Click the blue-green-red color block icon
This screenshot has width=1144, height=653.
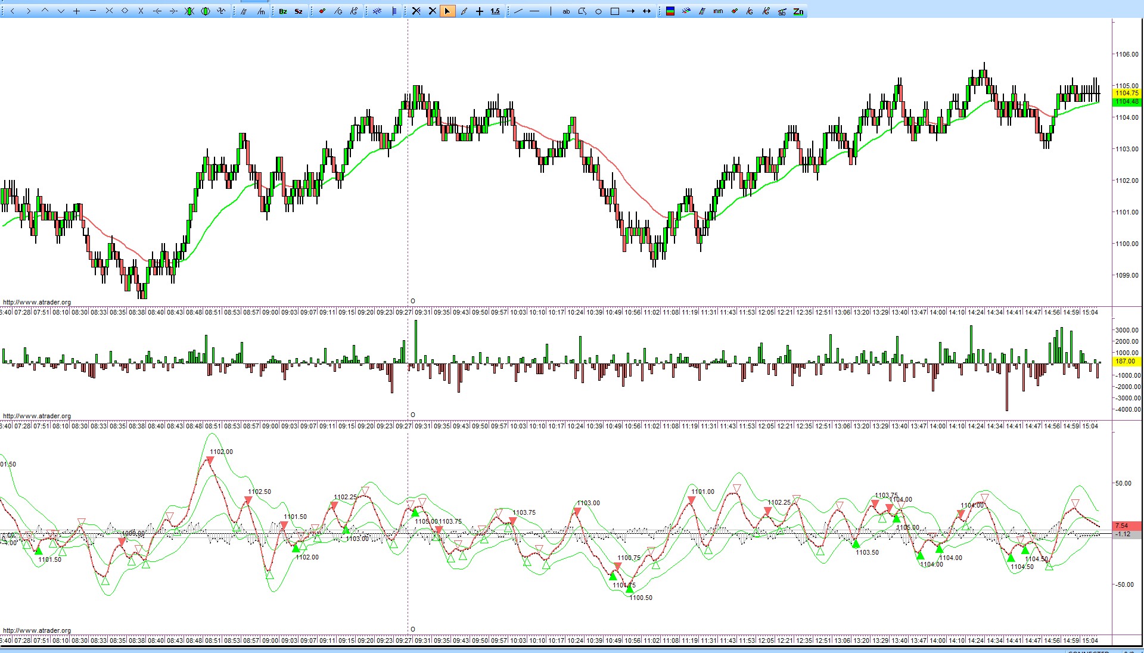(x=670, y=11)
